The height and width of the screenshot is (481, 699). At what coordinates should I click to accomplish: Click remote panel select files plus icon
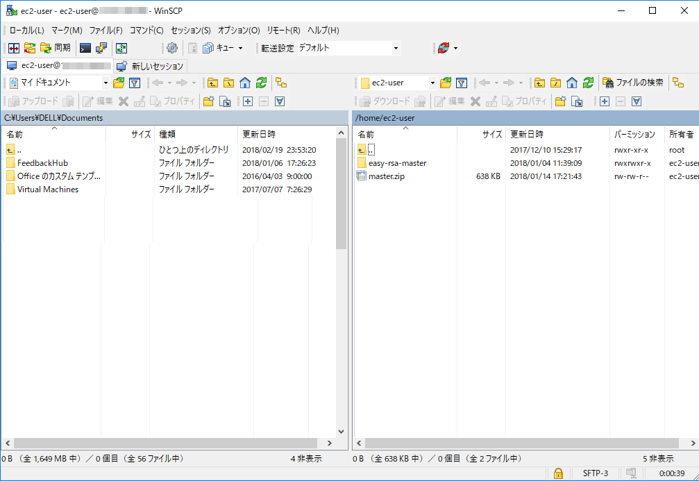(605, 101)
